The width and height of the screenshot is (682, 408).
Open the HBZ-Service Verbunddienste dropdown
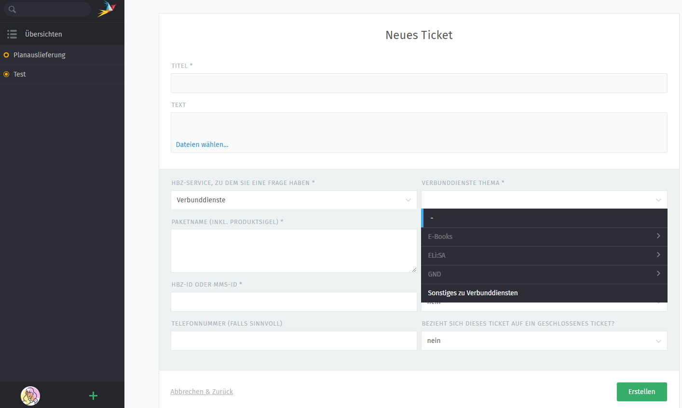[x=293, y=200]
